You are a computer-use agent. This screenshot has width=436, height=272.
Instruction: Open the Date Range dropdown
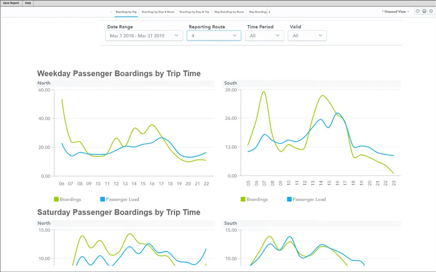[144, 36]
